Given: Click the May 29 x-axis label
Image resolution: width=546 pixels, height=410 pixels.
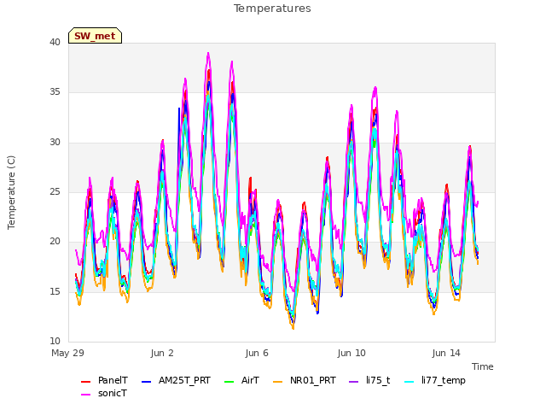Looking at the screenshot, I should (67, 353).
